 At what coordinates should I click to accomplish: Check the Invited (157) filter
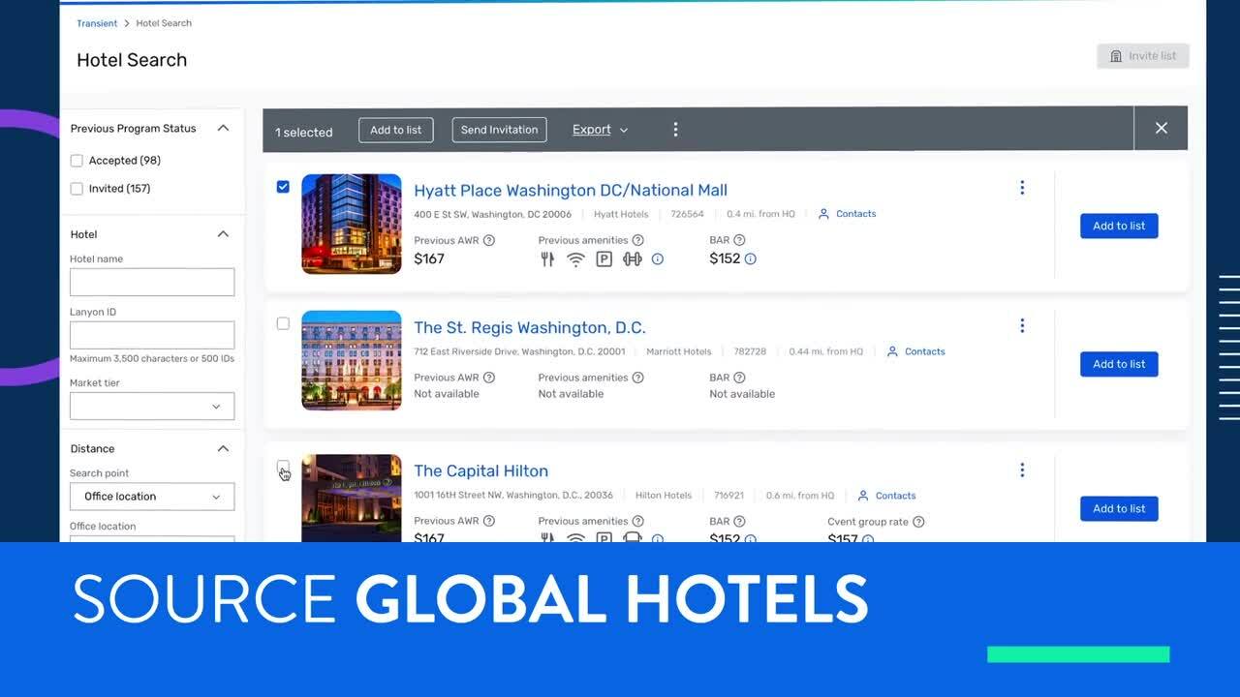tap(77, 189)
